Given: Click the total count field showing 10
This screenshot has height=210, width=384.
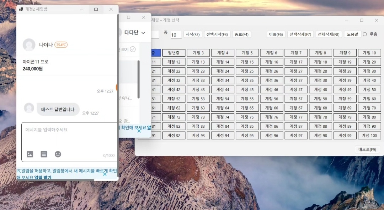Looking at the screenshot, I should [176, 35].
